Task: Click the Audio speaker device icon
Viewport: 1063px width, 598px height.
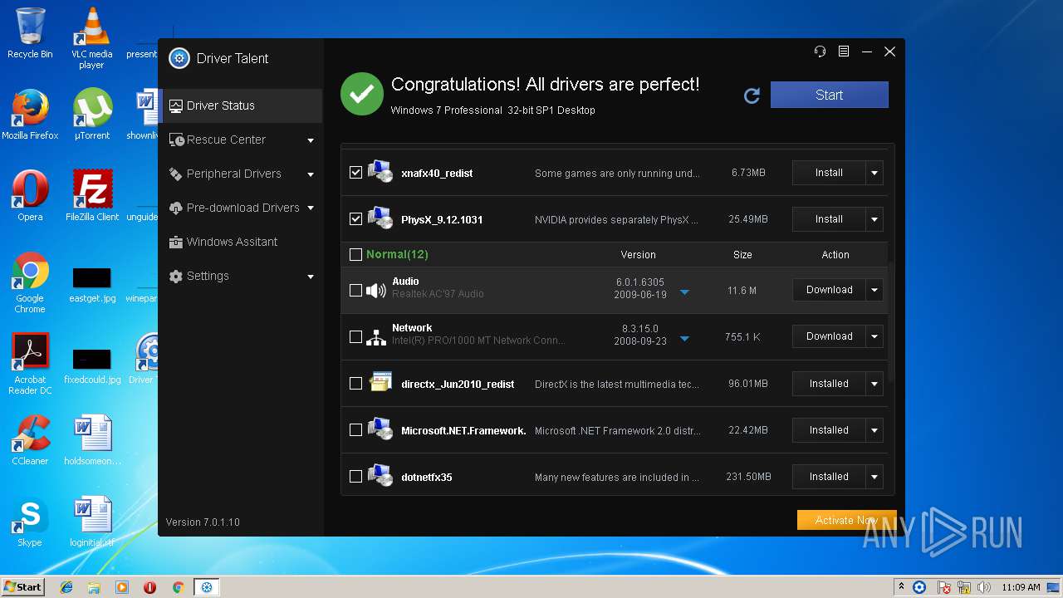Action: click(376, 290)
